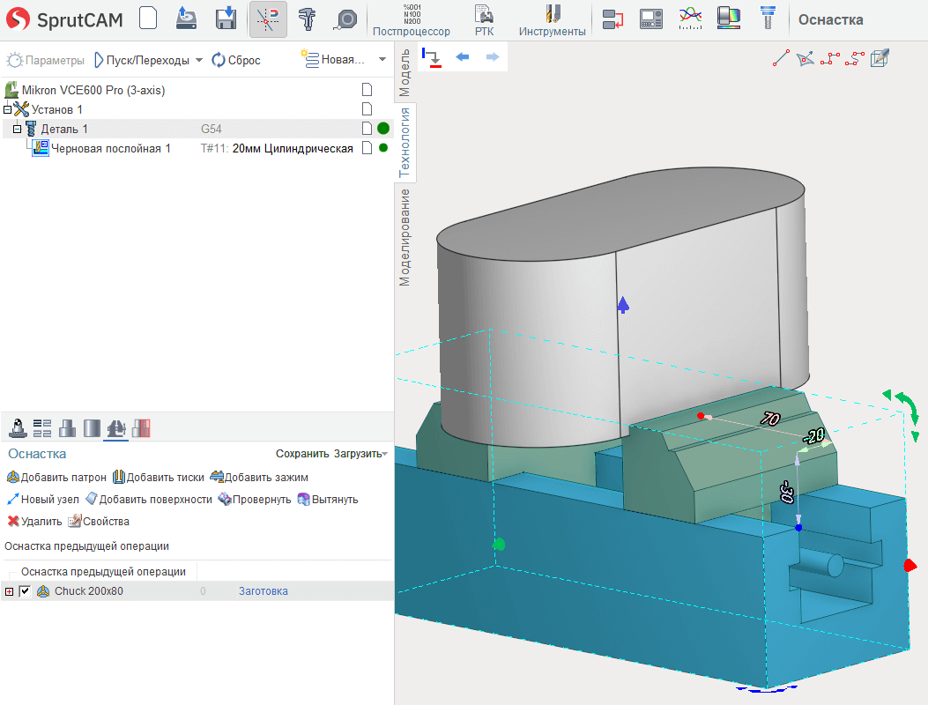The width and height of the screenshot is (928, 705).
Task: Click the caliper measurement icon
Action: pyautogui.click(x=308, y=19)
